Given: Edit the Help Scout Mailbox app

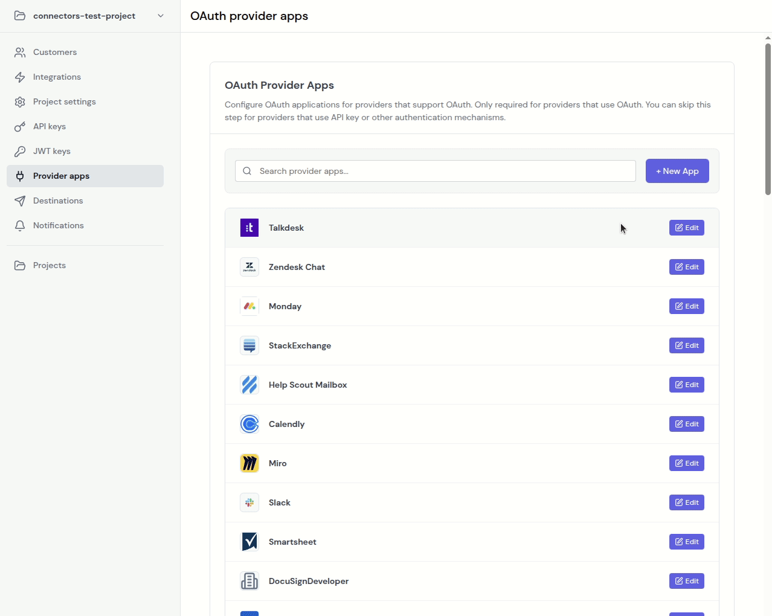Looking at the screenshot, I should pyautogui.click(x=687, y=385).
